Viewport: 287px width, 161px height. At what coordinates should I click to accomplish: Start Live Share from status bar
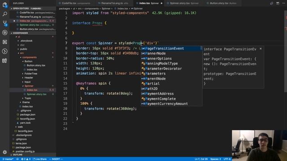click(x=39, y=159)
